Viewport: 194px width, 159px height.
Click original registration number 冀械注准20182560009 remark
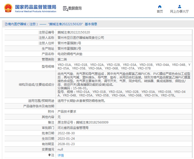pyautogui.click(x=83, y=122)
